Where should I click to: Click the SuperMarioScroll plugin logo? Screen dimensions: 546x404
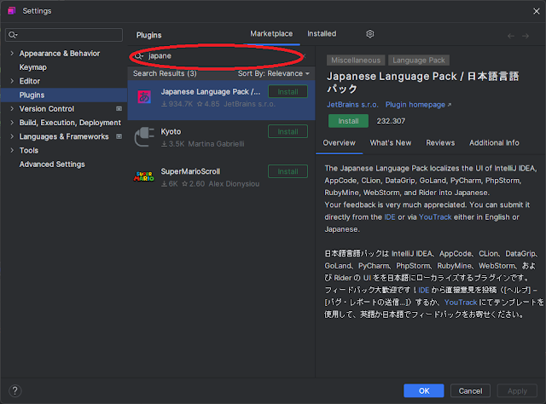pos(144,176)
